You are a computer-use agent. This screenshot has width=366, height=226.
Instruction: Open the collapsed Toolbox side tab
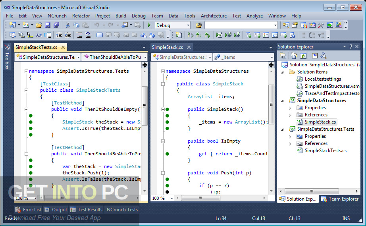[x=7, y=57]
